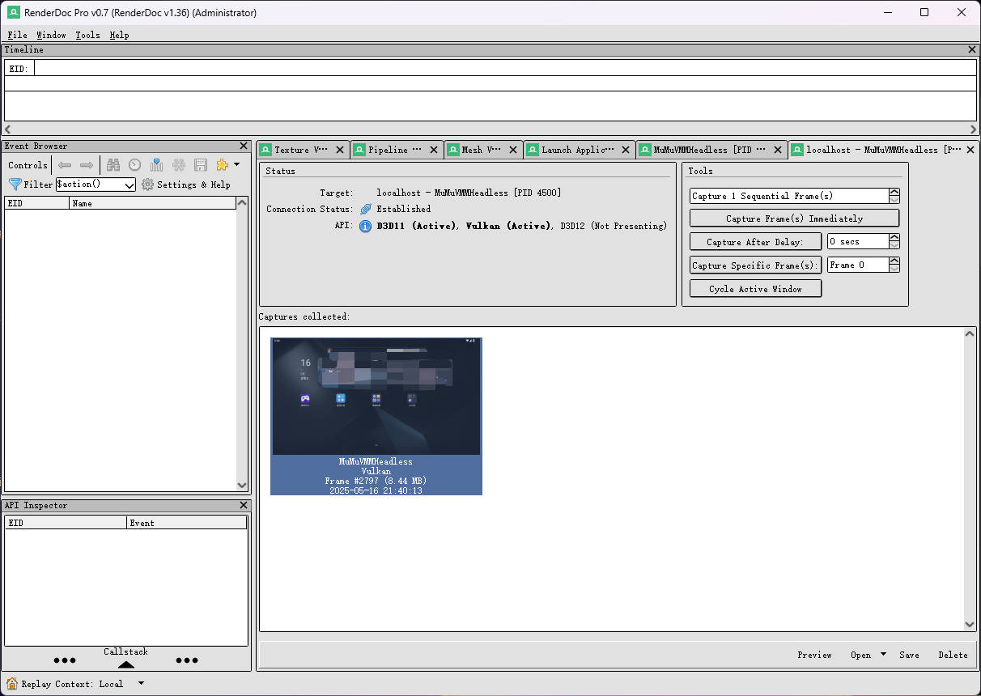The height and width of the screenshot is (696, 981).
Task: Close the Launch Application tab
Action: tap(626, 150)
